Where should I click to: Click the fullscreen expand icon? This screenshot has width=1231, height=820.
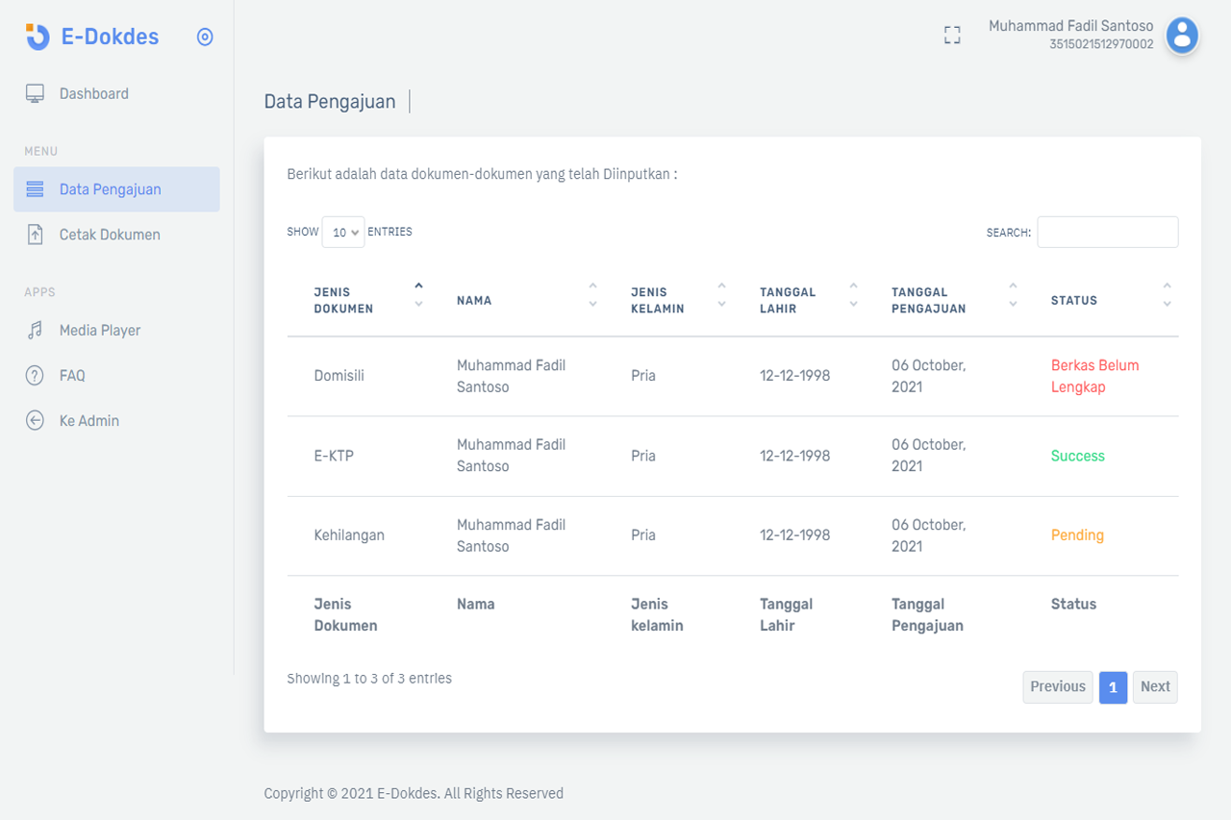[x=952, y=36]
